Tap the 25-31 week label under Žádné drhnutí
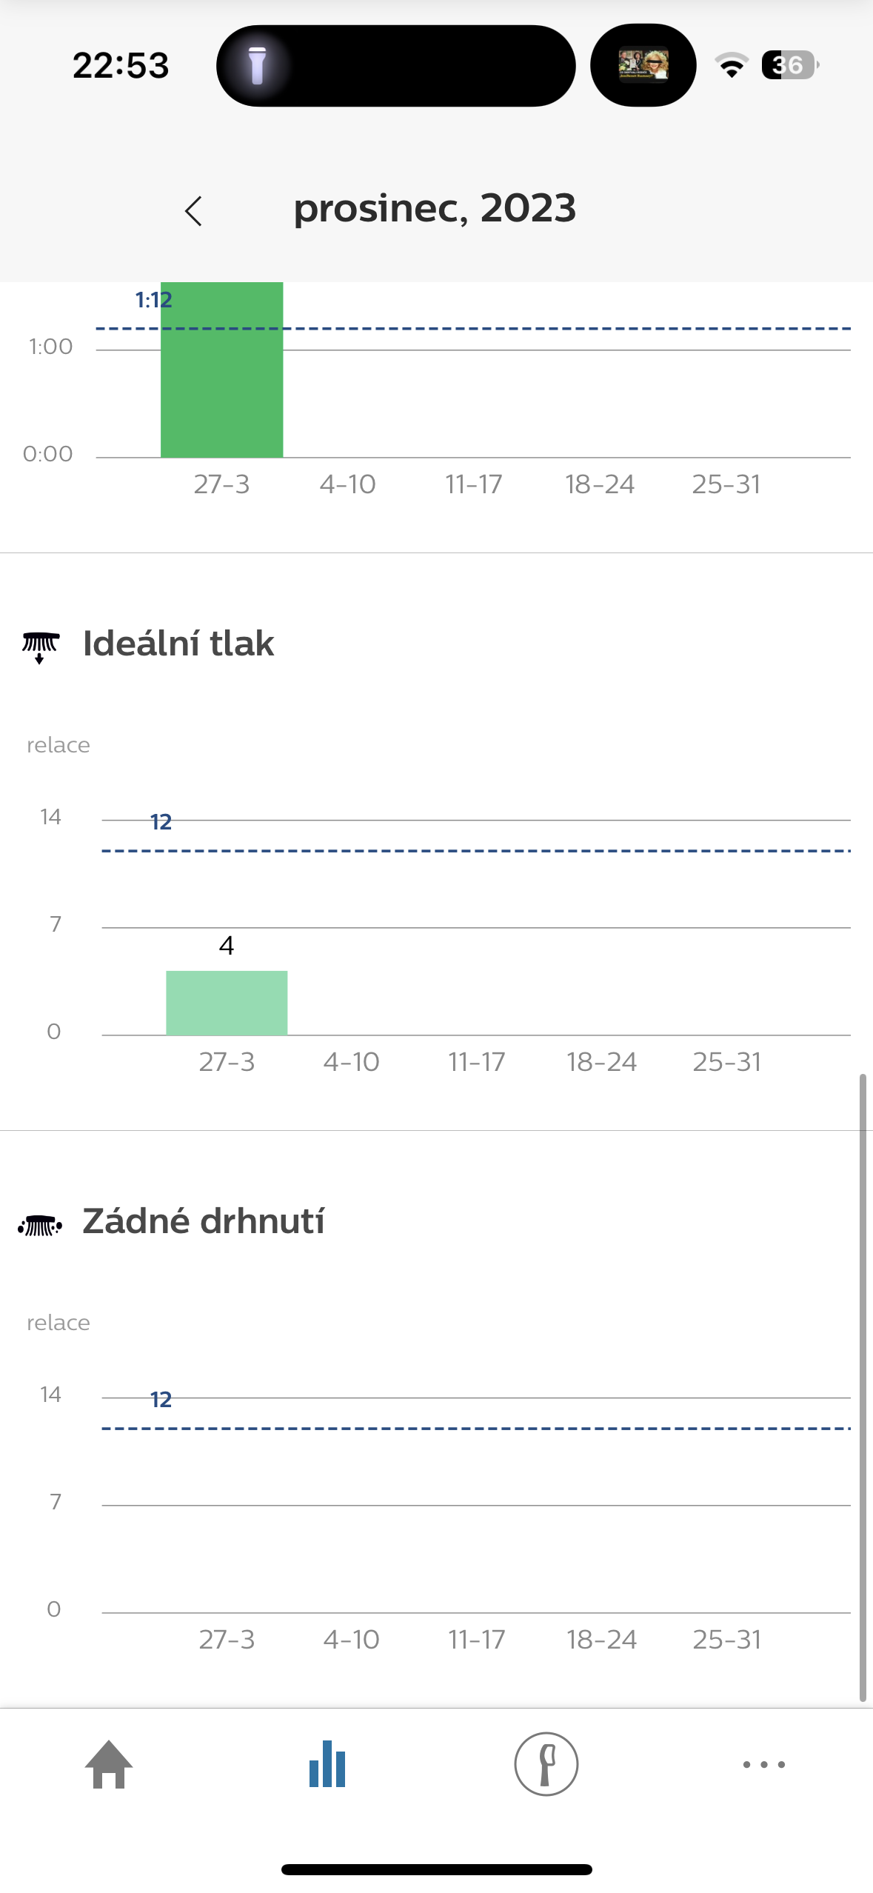 click(726, 1640)
